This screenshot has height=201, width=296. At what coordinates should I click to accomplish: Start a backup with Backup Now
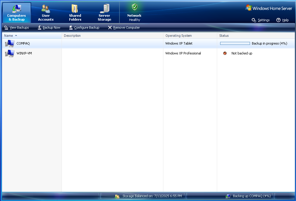(49, 28)
